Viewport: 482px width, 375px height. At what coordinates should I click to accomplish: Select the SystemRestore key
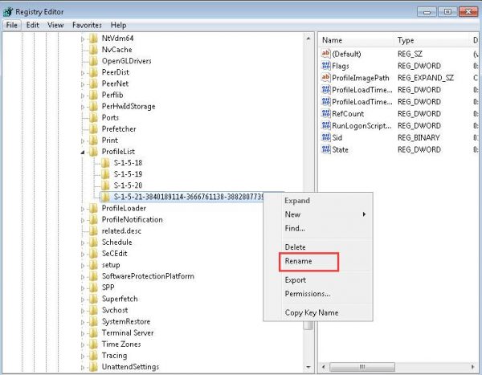tap(126, 321)
